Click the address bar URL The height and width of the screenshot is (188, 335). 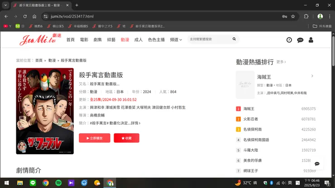72,16
